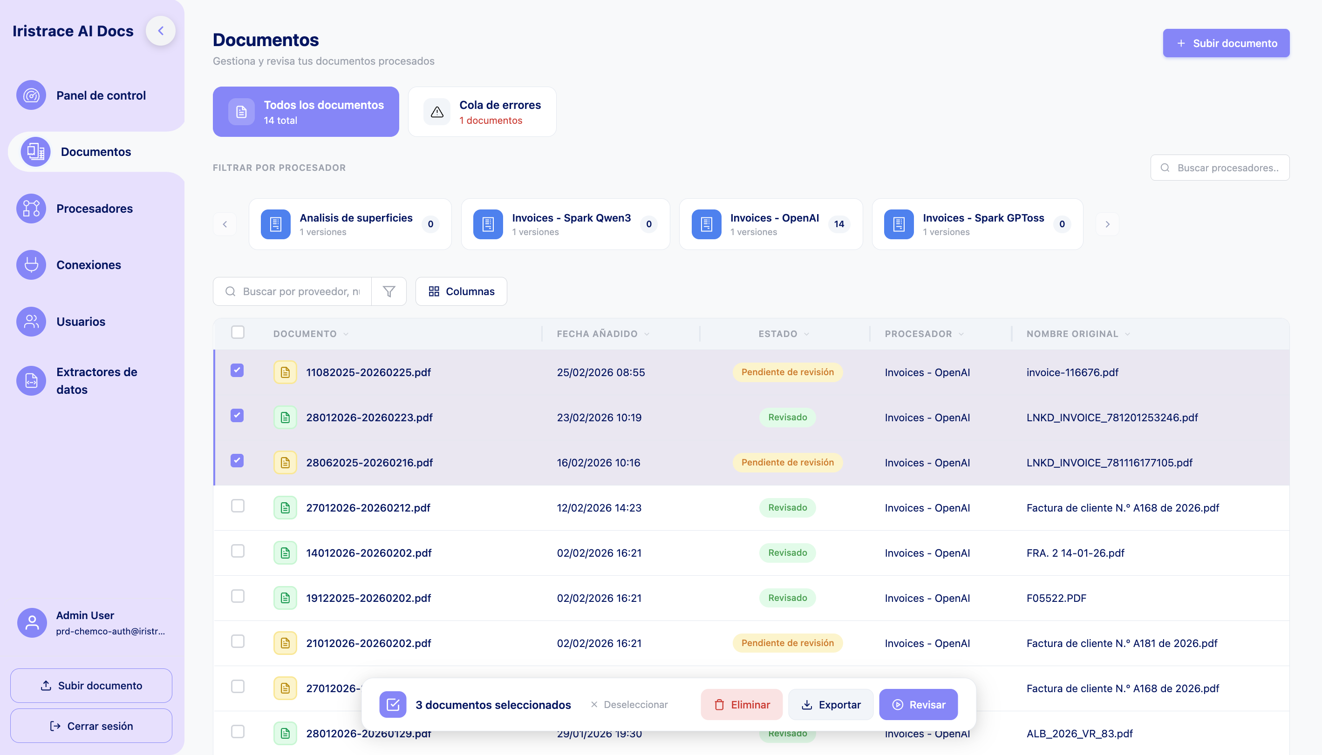1322x755 pixels.
Task: Open Usuarios from its sidebar icon
Action: (x=31, y=322)
